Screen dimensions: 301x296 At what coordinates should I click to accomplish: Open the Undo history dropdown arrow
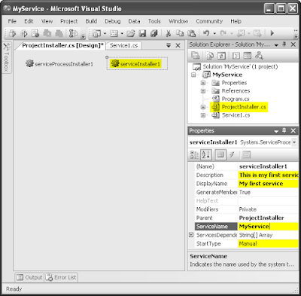pos(214,33)
